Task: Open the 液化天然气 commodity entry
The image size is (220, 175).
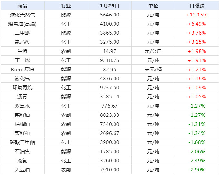Action: pos(22,15)
